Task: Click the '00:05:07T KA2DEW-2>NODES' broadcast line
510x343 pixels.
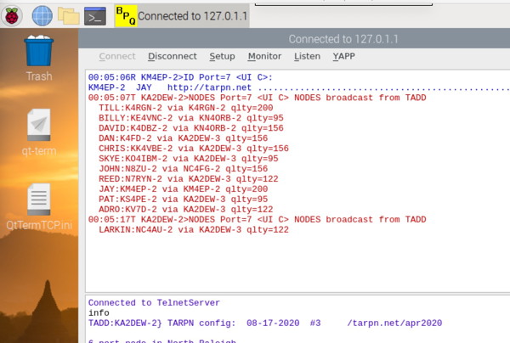Action: [x=257, y=98]
